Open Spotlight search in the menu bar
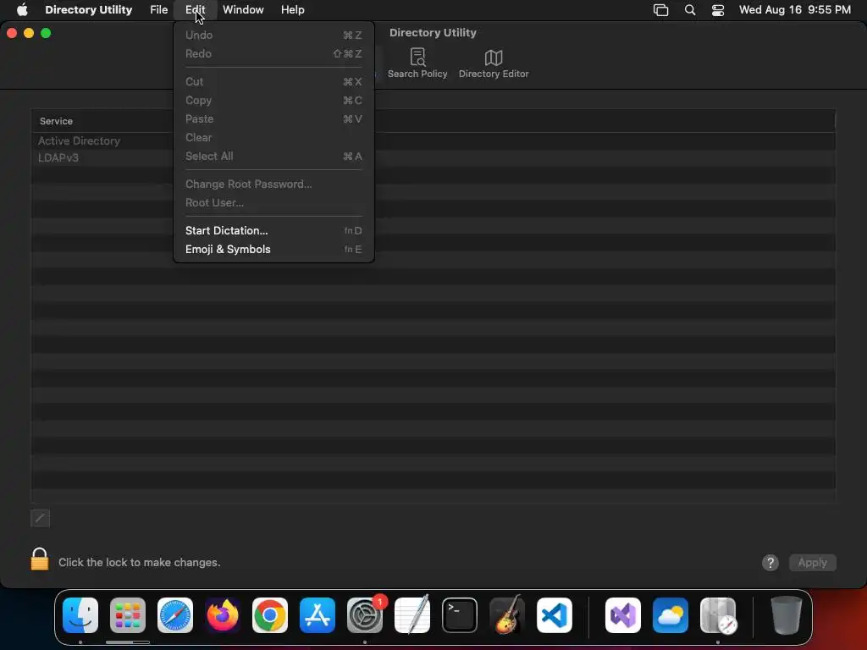 pos(689,9)
